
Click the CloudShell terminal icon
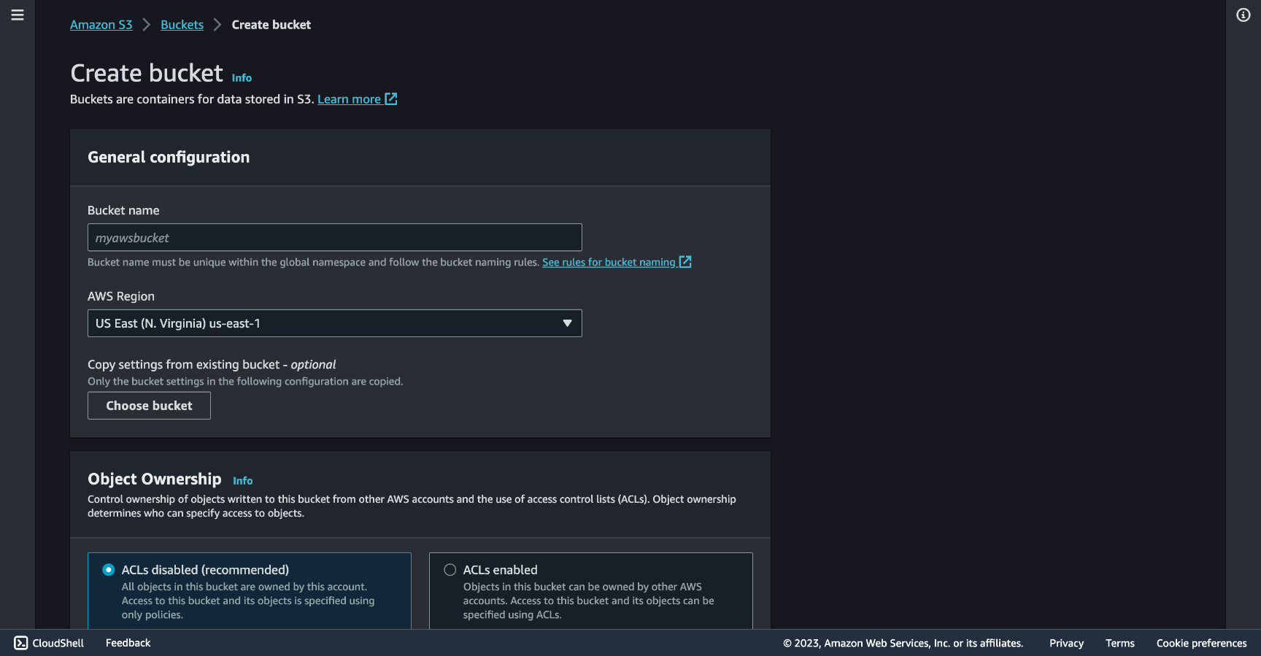pyautogui.click(x=21, y=643)
